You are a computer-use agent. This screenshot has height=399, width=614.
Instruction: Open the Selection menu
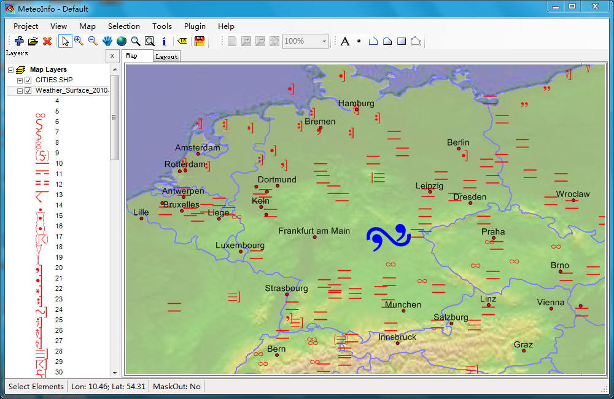(x=123, y=26)
